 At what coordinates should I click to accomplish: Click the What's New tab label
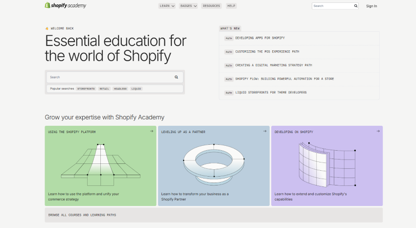pyautogui.click(x=230, y=28)
